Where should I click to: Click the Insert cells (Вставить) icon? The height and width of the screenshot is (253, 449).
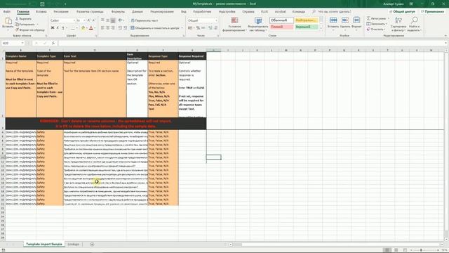(x=333, y=20)
